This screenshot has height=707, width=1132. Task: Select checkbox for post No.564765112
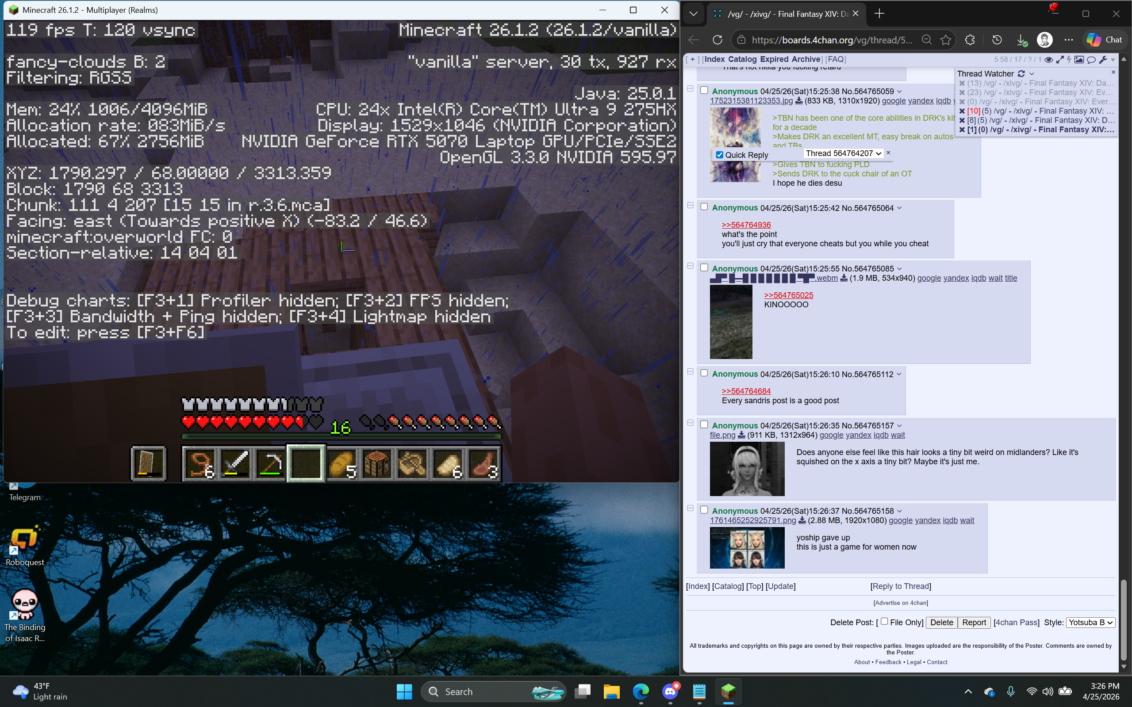pos(704,373)
